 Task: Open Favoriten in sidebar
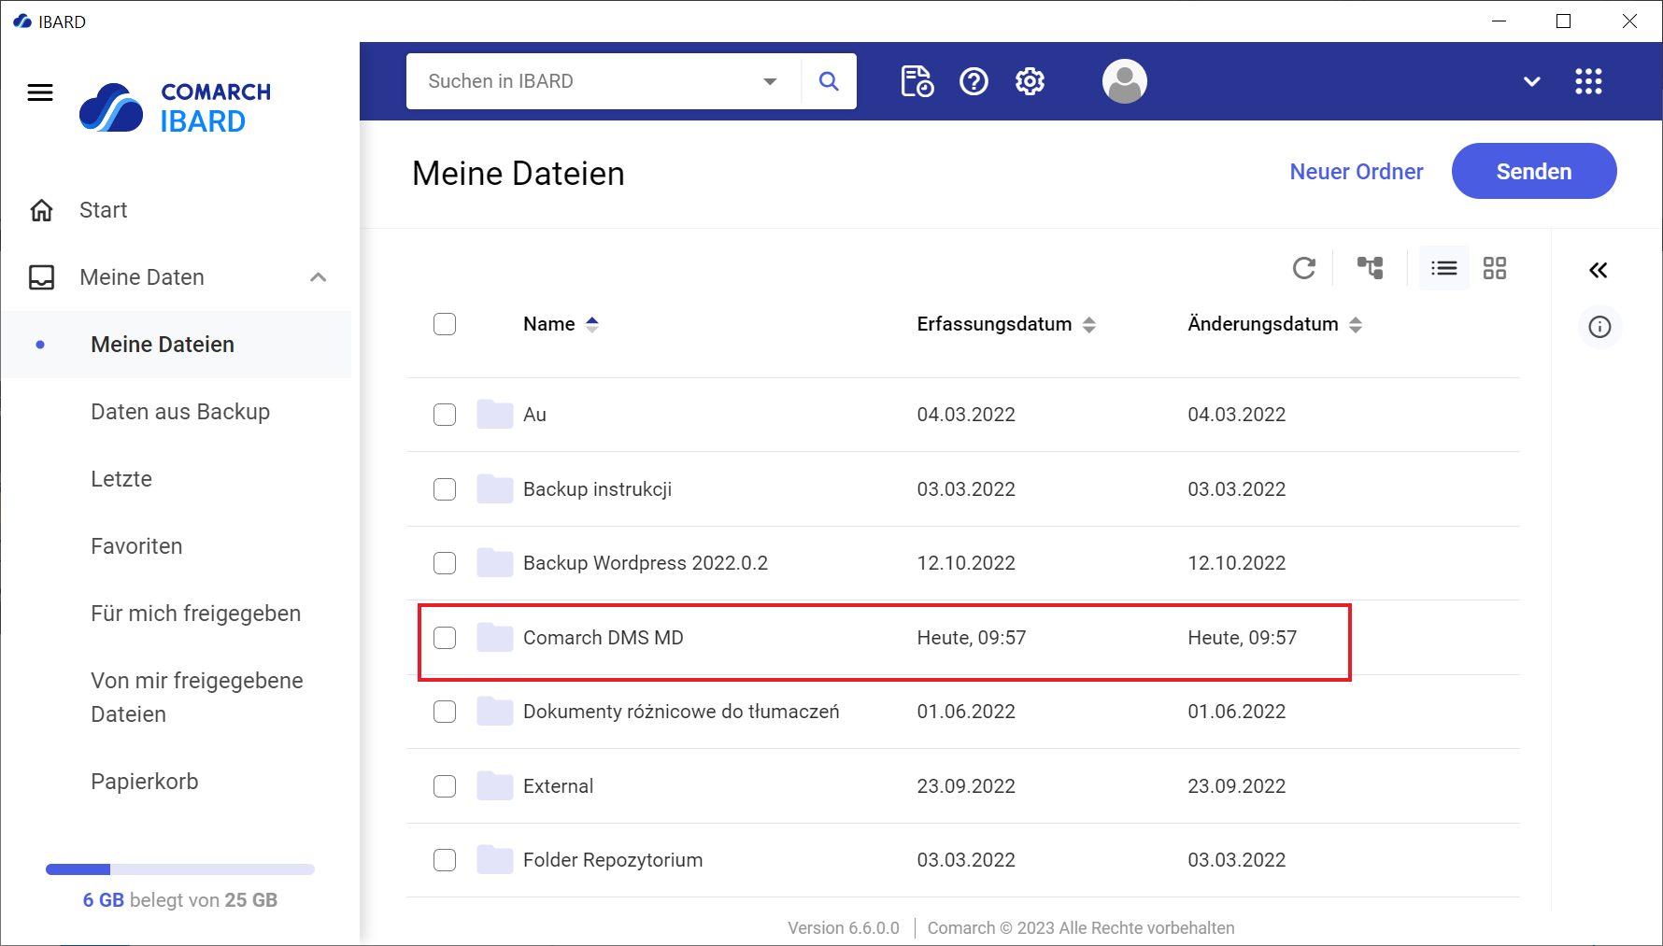click(136, 546)
